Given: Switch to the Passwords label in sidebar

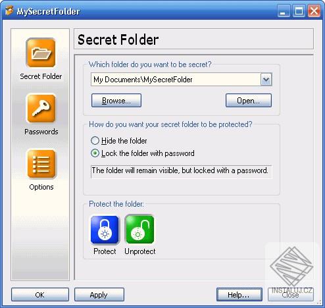Looking at the screenshot, I should [41, 132].
